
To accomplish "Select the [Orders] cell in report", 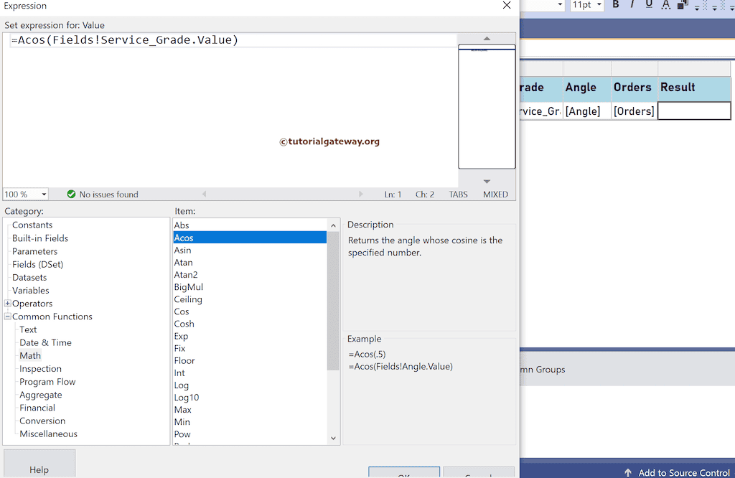I will click(634, 111).
